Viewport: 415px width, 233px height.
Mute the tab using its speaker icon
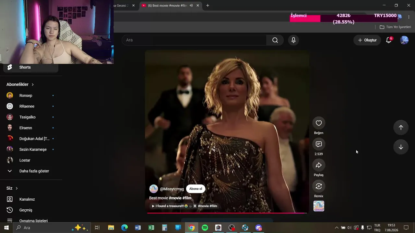(191, 6)
